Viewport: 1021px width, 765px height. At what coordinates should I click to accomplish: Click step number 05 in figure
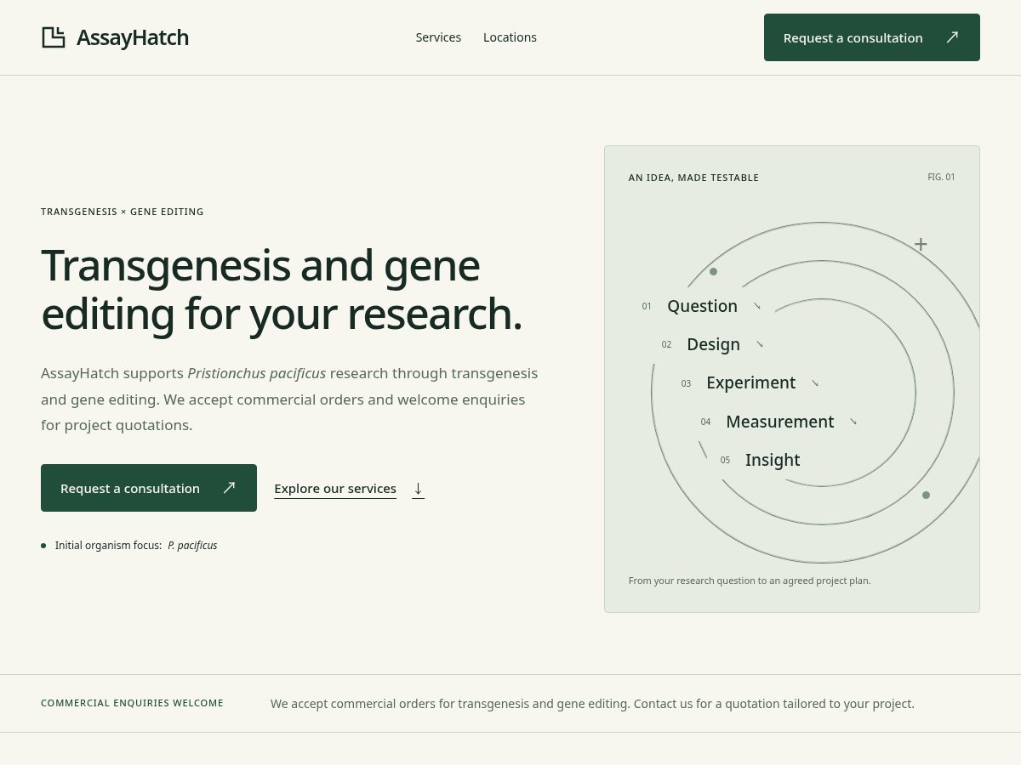(725, 460)
